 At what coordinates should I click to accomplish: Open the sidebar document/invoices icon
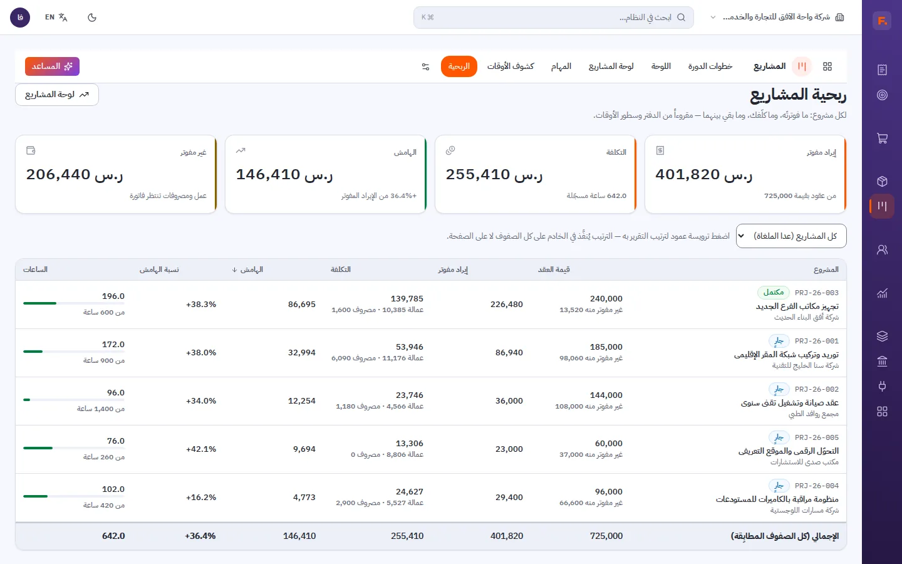click(882, 70)
